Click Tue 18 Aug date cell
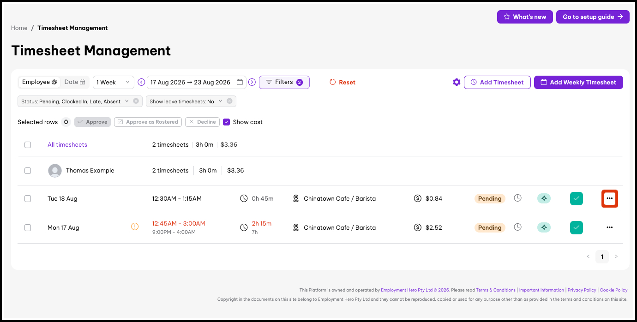Screen dimensions: 637x322 [x=62, y=199]
